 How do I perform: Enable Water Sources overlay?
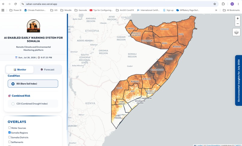pos(9,128)
